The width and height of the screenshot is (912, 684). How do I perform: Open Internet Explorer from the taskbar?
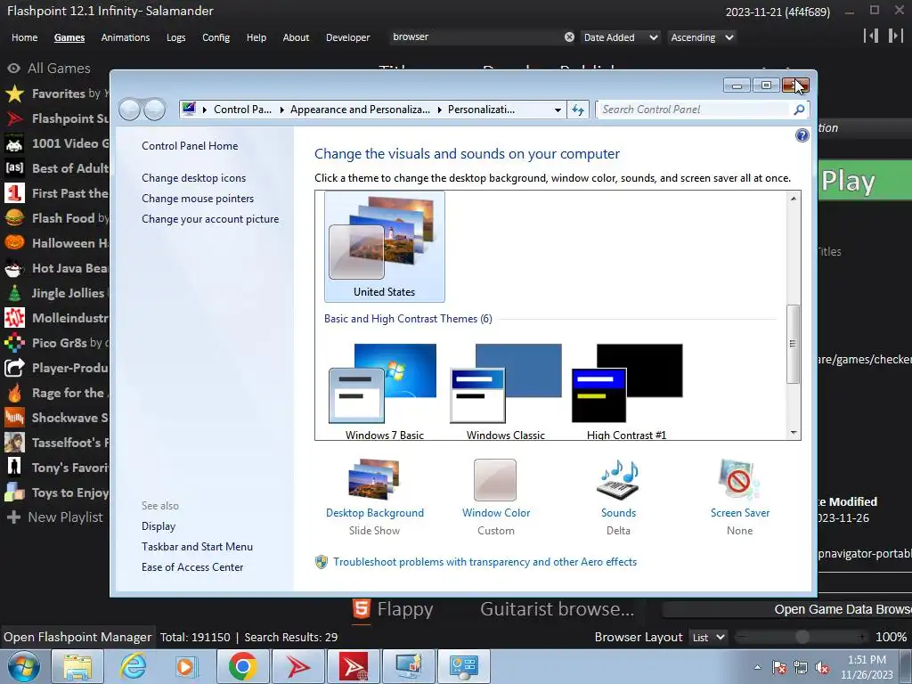[133, 666]
